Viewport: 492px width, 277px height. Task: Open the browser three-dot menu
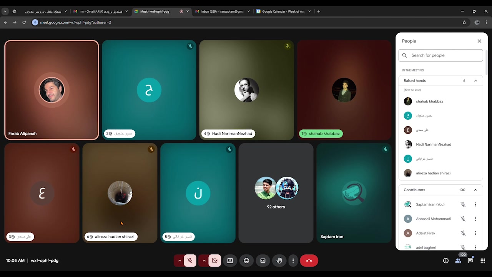[x=486, y=22]
